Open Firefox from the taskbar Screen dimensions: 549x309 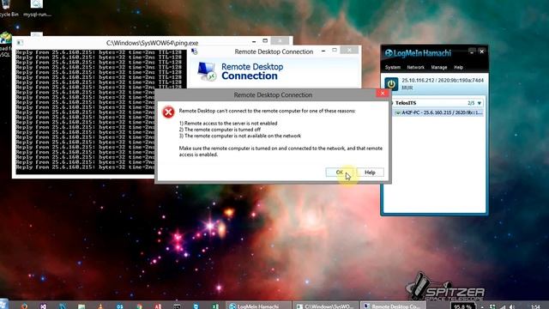24,306
